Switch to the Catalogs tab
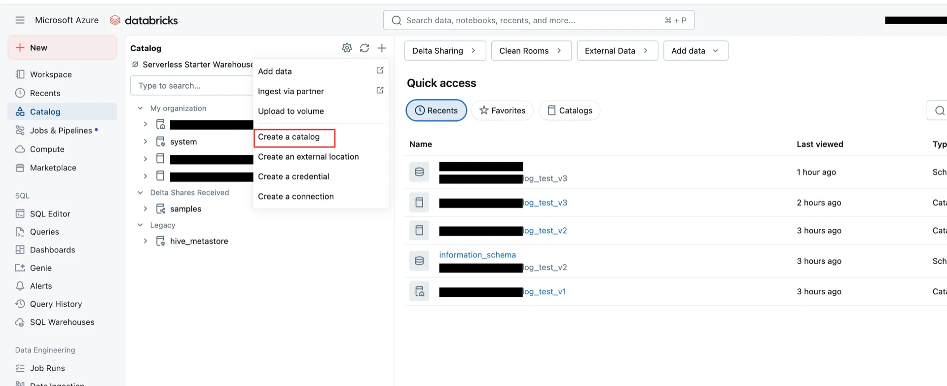Screen dimensions: 947x386 pyautogui.click(x=570, y=110)
